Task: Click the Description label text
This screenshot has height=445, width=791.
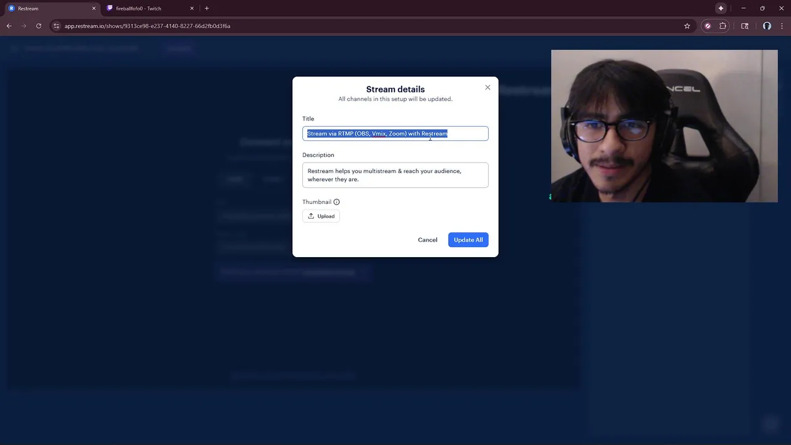Action: pos(318,155)
